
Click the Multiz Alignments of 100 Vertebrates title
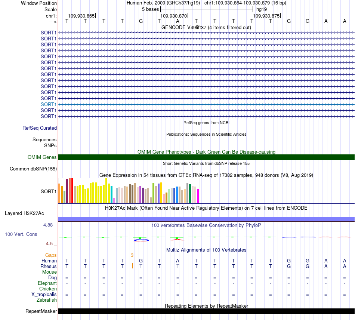(x=206, y=250)
